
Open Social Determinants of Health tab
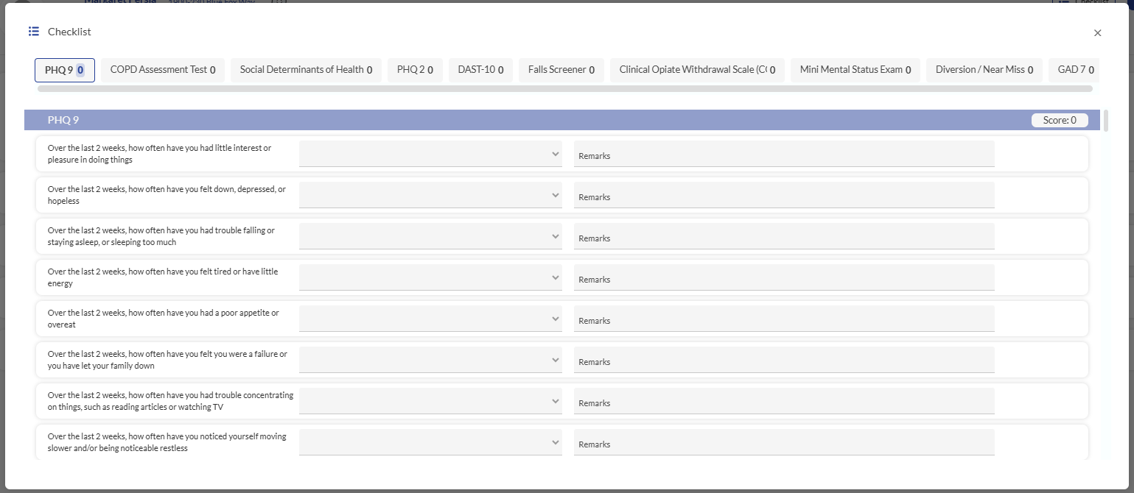306,70
